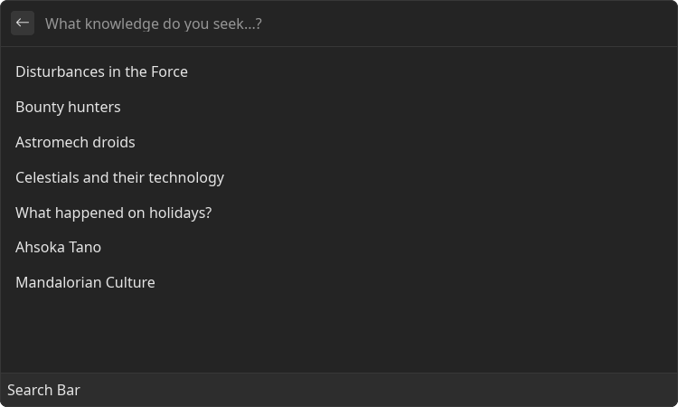Select 'Celestials and their technology'
This screenshot has width=678, height=407.
click(339, 178)
